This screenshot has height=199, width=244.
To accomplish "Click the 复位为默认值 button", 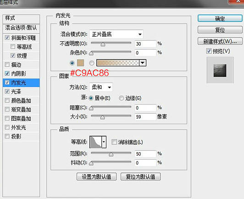I will [140, 177].
